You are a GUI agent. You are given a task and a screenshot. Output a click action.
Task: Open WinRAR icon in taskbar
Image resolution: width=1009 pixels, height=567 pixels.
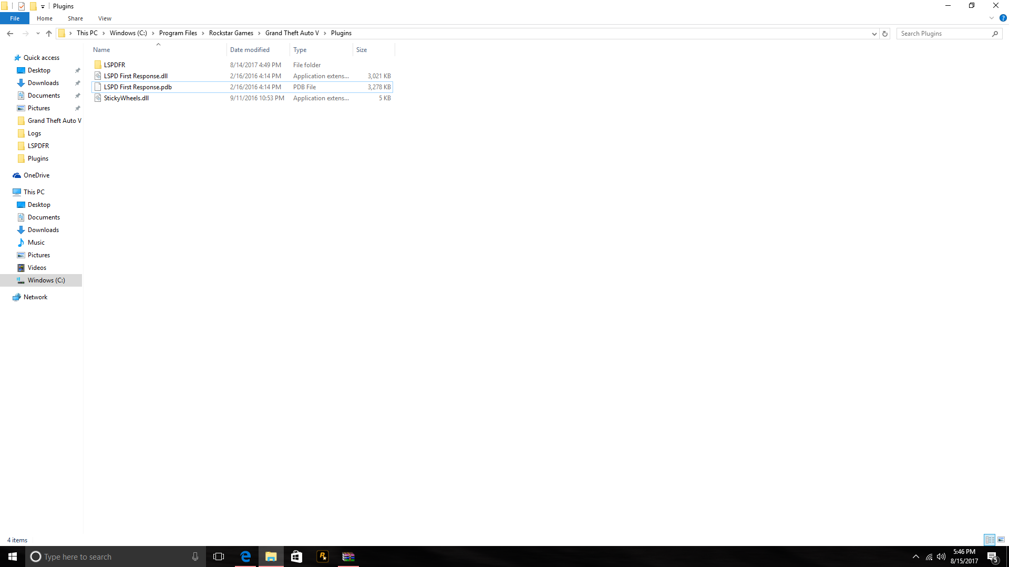pyautogui.click(x=348, y=556)
